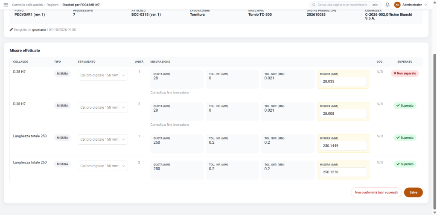
Task: Click the MISURAZIONE column header
Action: (x=160, y=61)
